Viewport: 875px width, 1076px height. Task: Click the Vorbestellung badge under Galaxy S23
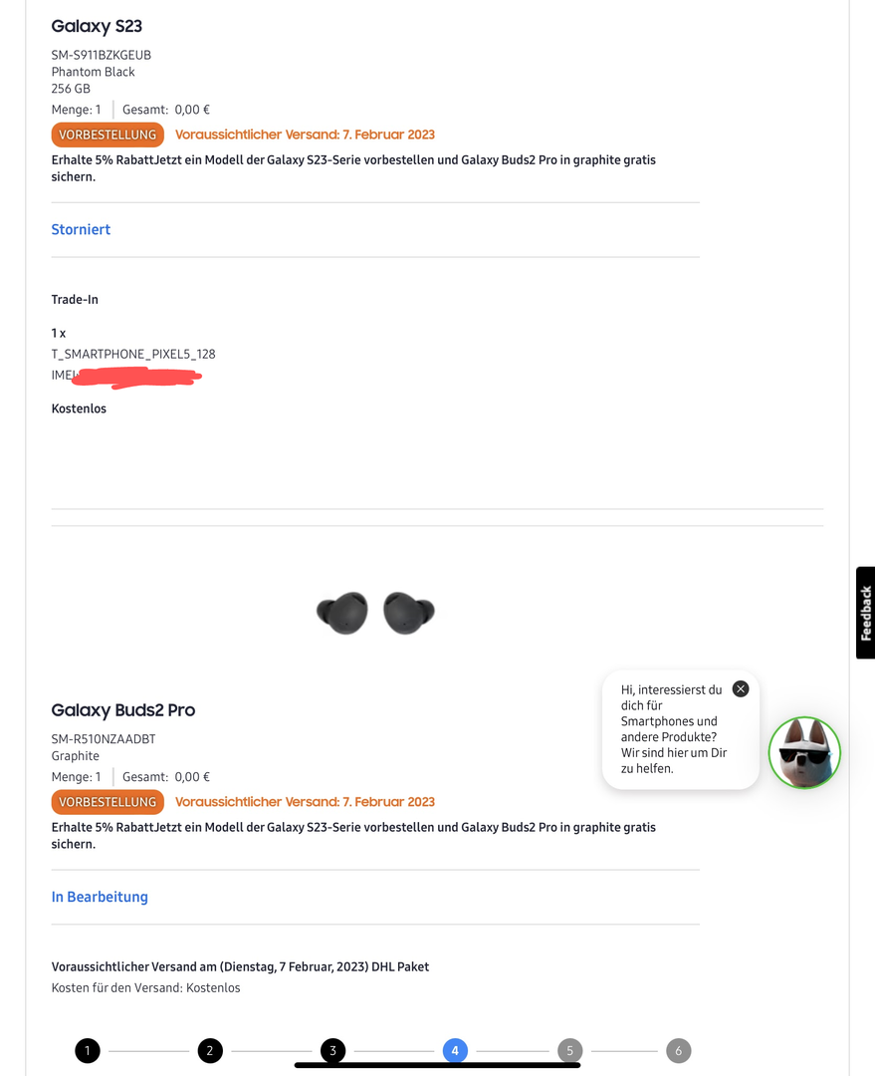108,134
